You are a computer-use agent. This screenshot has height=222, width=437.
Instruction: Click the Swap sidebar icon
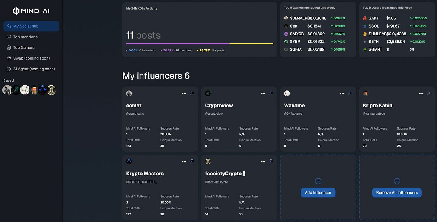(x=8, y=58)
